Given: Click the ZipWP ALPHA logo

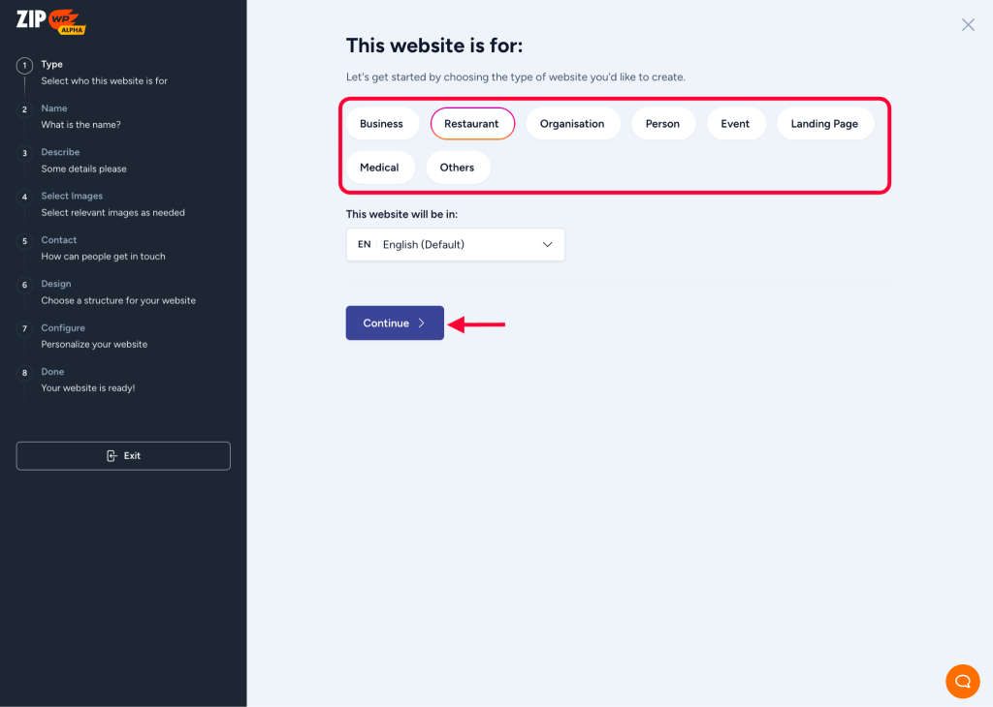Looking at the screenshot, I should (48, 21).
